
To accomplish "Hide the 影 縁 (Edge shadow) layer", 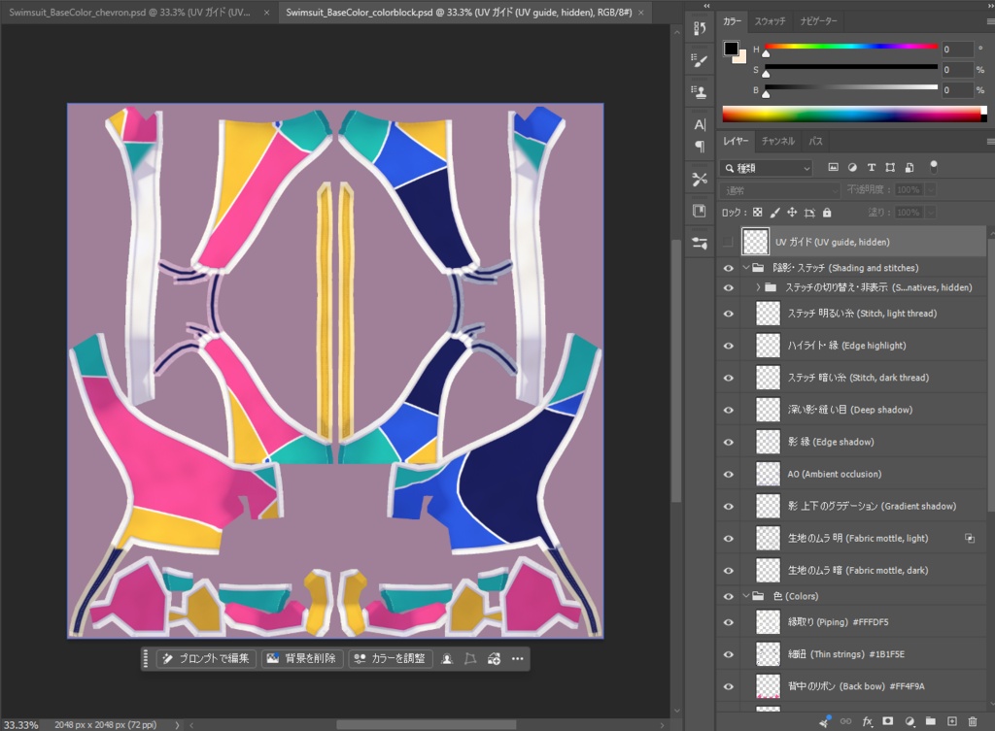I will pos(729,442).
